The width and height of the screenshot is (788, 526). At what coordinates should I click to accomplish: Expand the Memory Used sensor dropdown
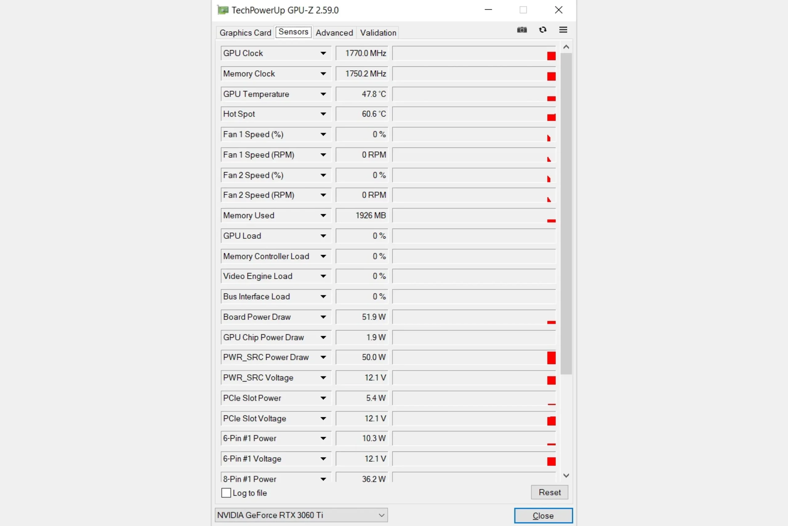coord(323,215)
